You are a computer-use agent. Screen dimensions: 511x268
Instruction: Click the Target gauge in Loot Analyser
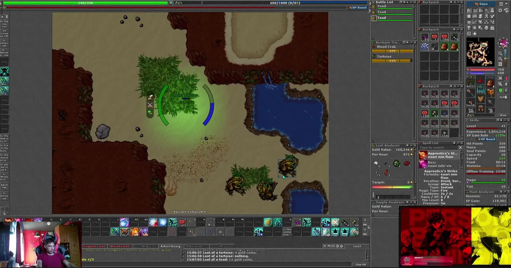click(x=393, y=187)
